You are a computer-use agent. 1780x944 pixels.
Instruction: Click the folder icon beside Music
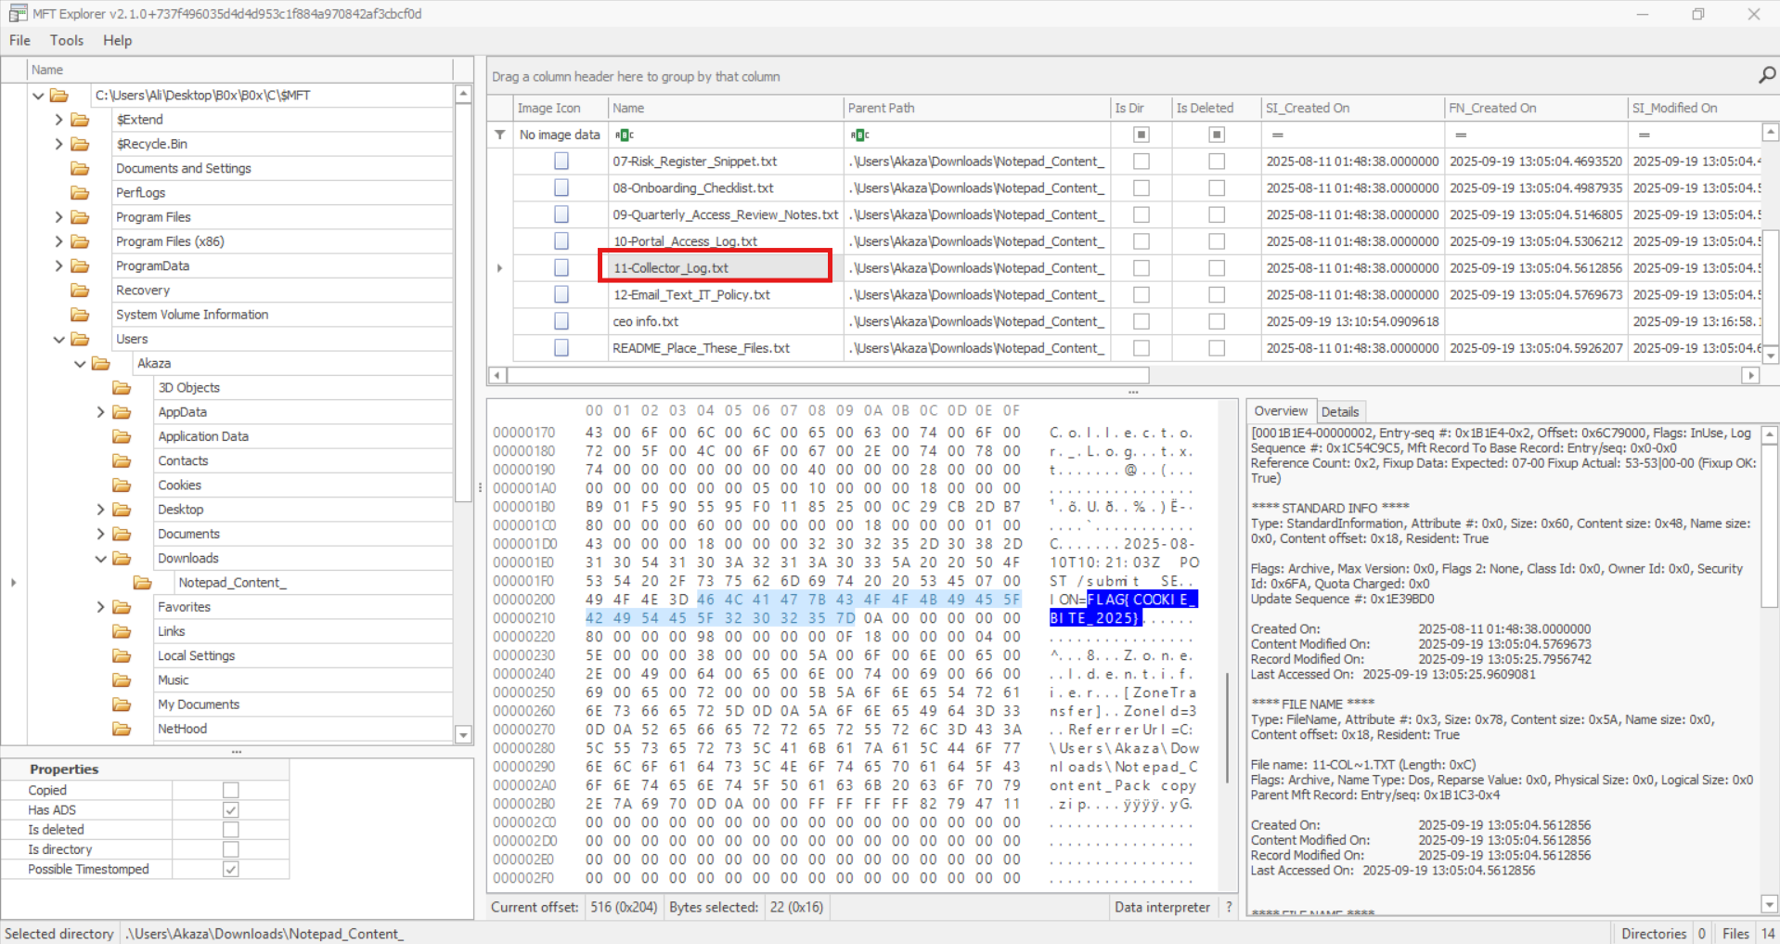coord(122,680)
